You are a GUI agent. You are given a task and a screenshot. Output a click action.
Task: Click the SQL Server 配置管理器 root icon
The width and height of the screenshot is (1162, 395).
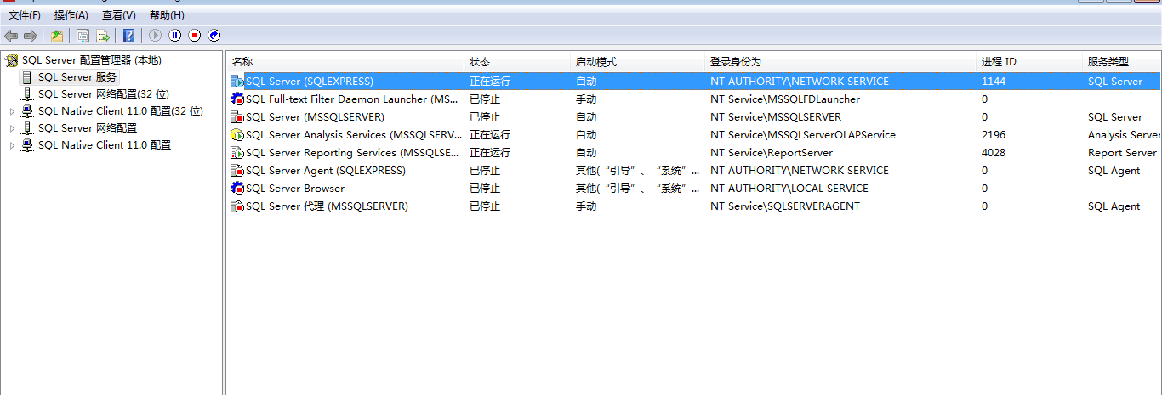click(x=11, y=60)
